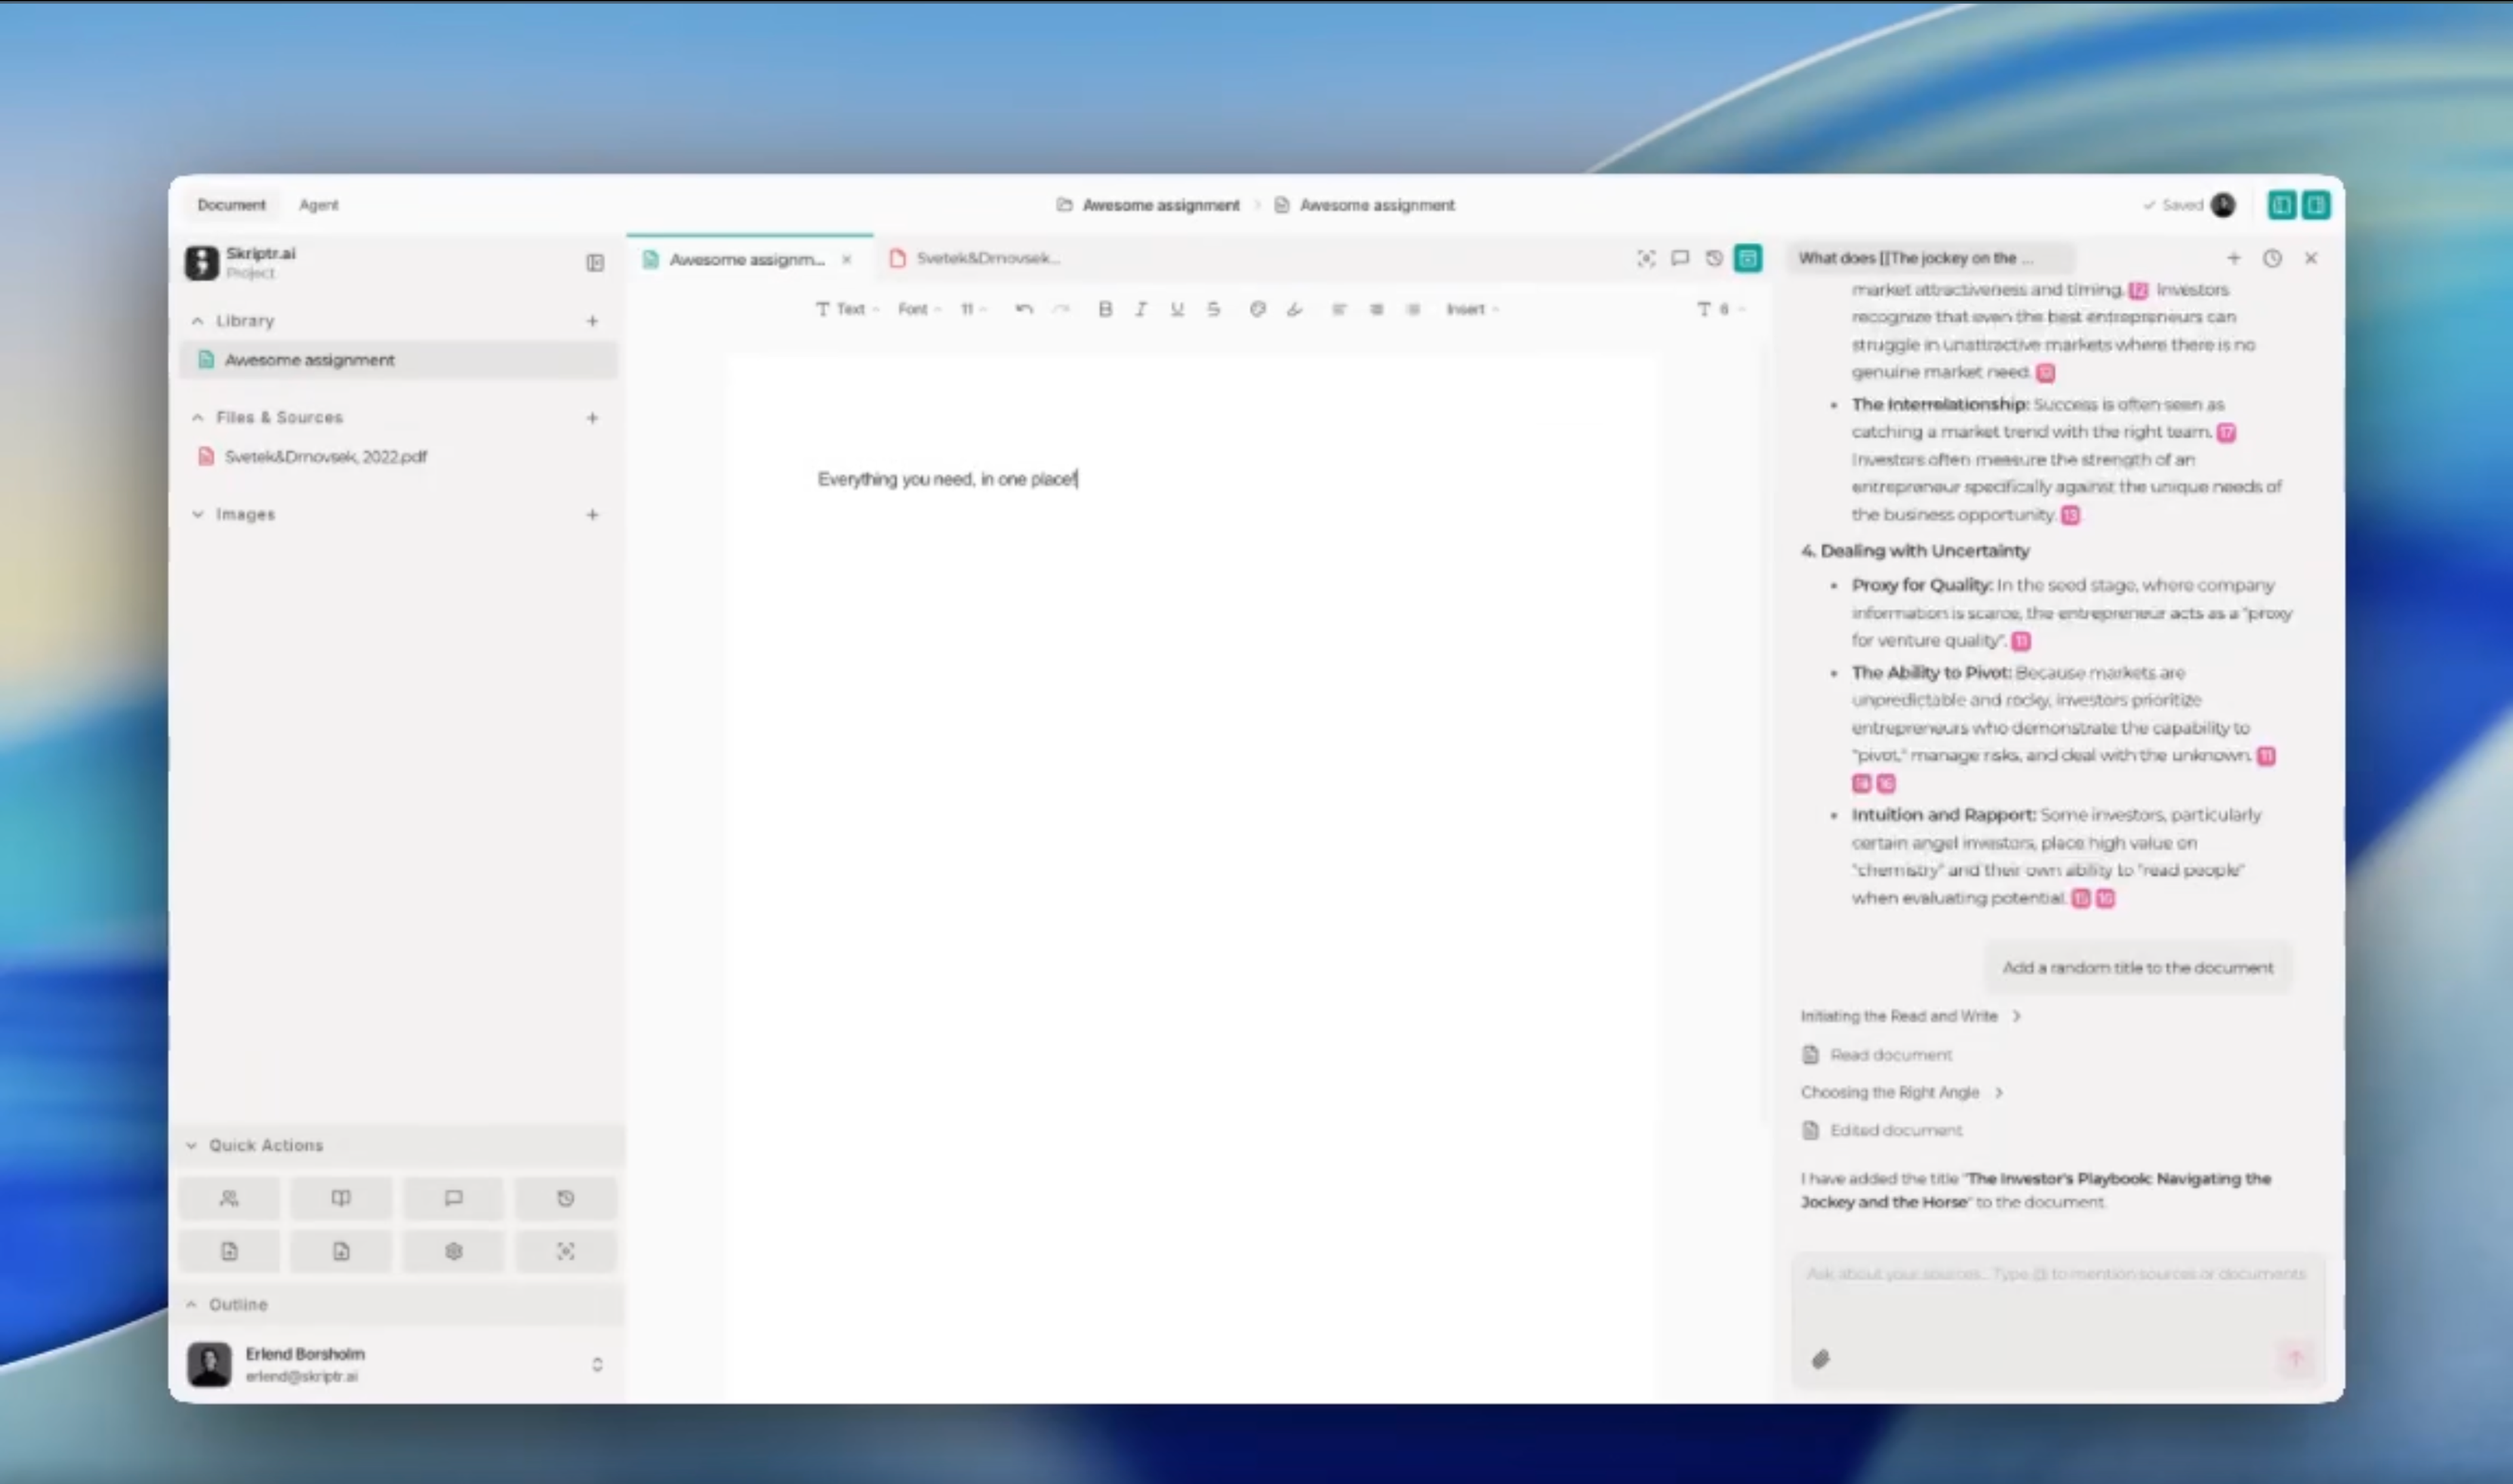Toggle bold formatting in the toolbar
This screenshot has width=2513, height=1484.
pyautogui.click(x=1105, y=309)
